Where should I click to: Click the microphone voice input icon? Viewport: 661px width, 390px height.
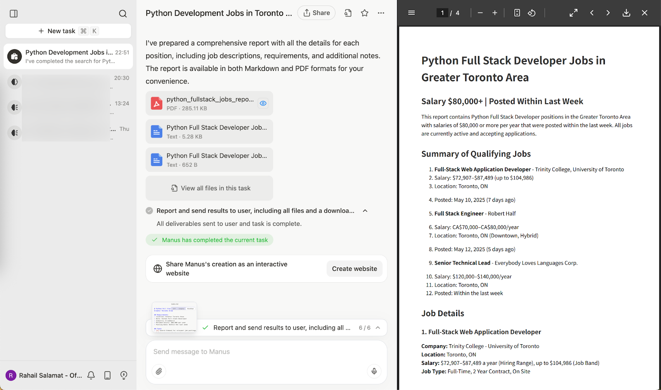[x=374, y=371]
